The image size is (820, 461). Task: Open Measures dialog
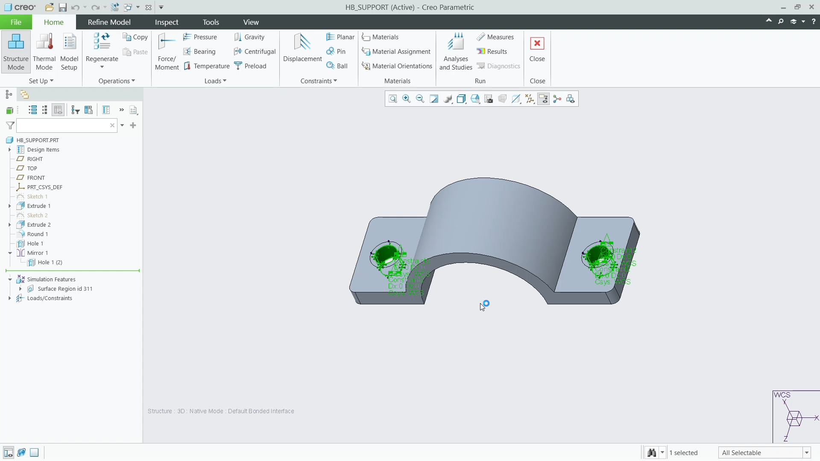coord(495,37)
